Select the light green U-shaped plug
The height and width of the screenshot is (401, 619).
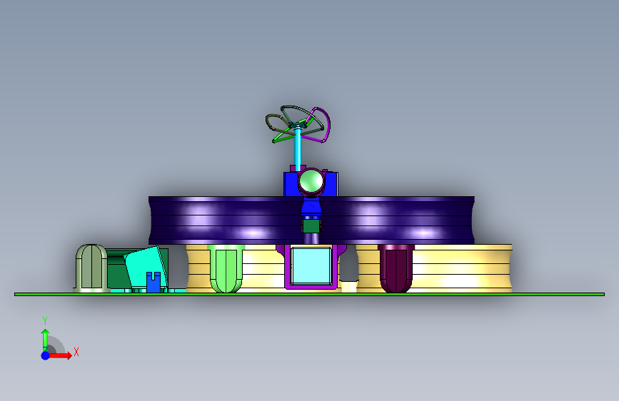coord(226,268)
